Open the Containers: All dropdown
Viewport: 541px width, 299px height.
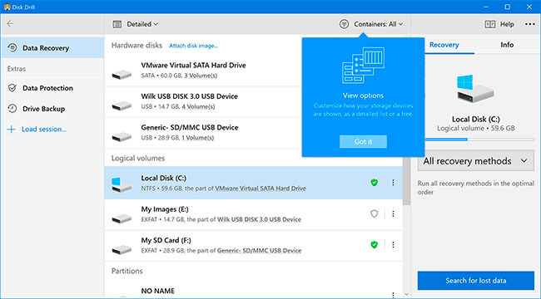[378, 24]
